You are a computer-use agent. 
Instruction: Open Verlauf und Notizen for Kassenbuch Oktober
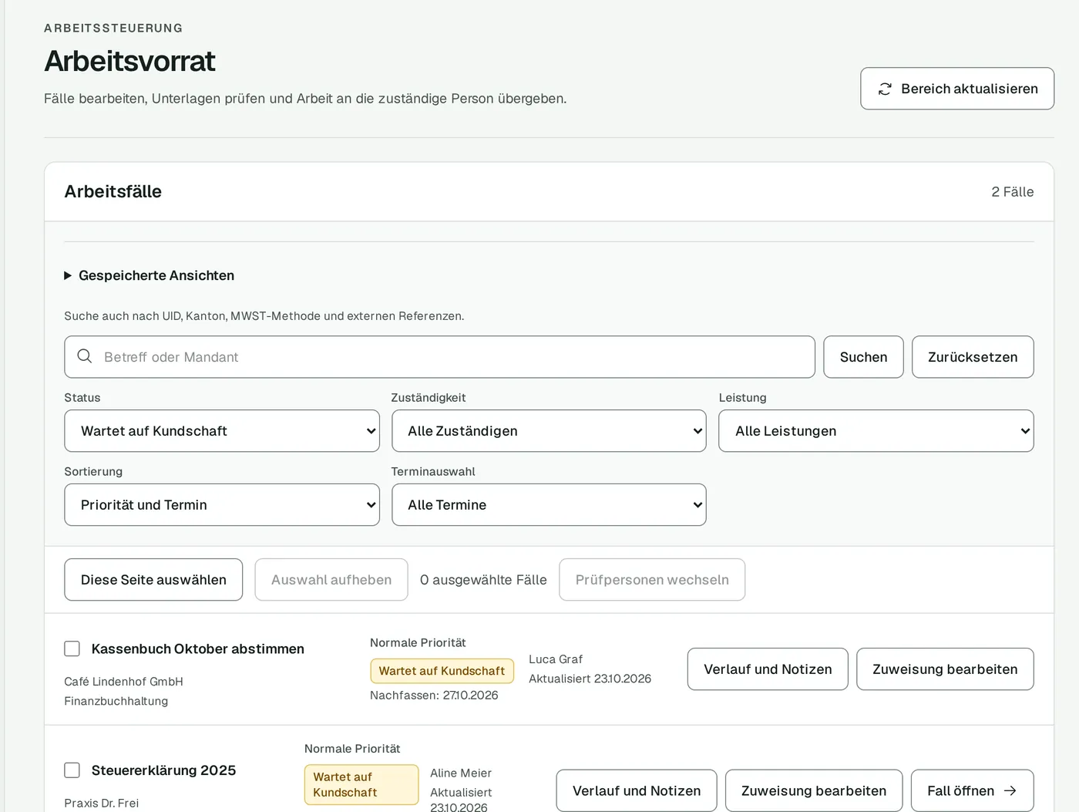tap(768, 669)
